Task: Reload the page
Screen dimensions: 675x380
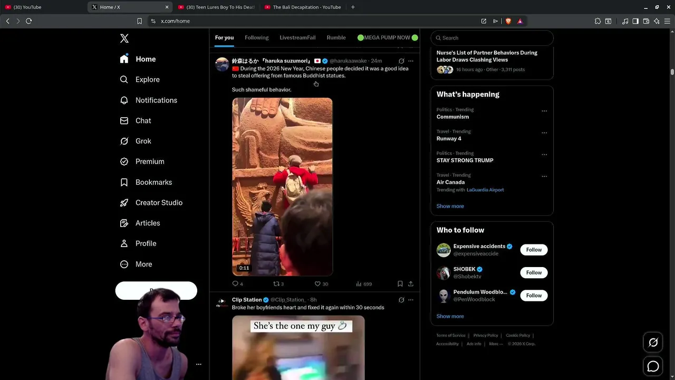Action: [x=29, y=21]
